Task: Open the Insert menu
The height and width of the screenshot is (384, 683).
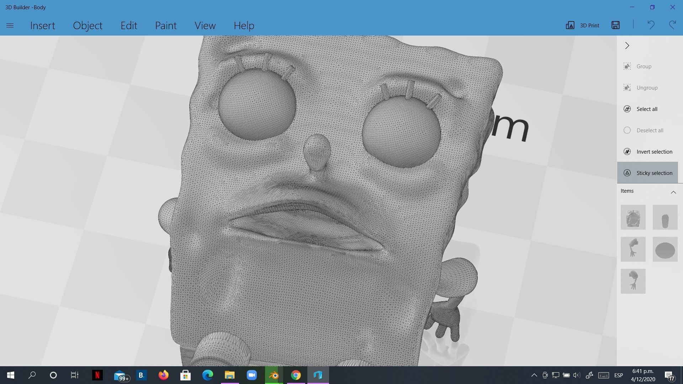Action: pos(43,26)
